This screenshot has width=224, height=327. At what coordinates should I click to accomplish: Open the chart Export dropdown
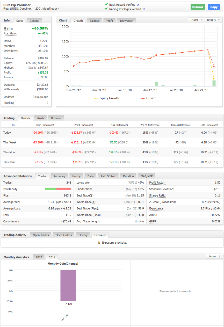point(213,20)
